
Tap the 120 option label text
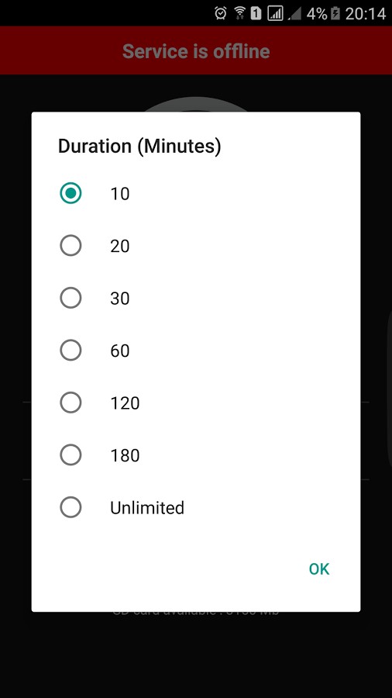click(125, 403)
